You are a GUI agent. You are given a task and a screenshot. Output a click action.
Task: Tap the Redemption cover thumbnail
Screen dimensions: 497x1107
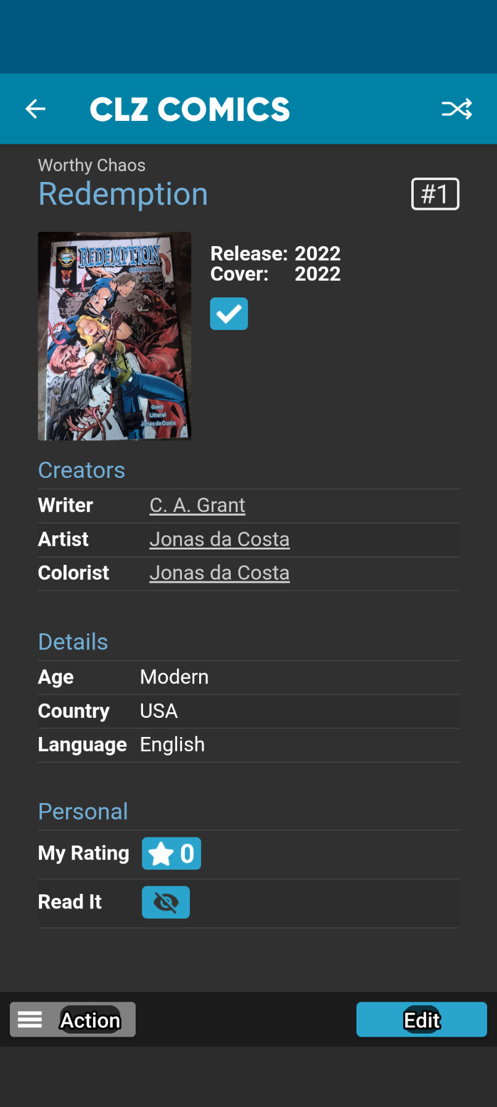coord(115,336)
